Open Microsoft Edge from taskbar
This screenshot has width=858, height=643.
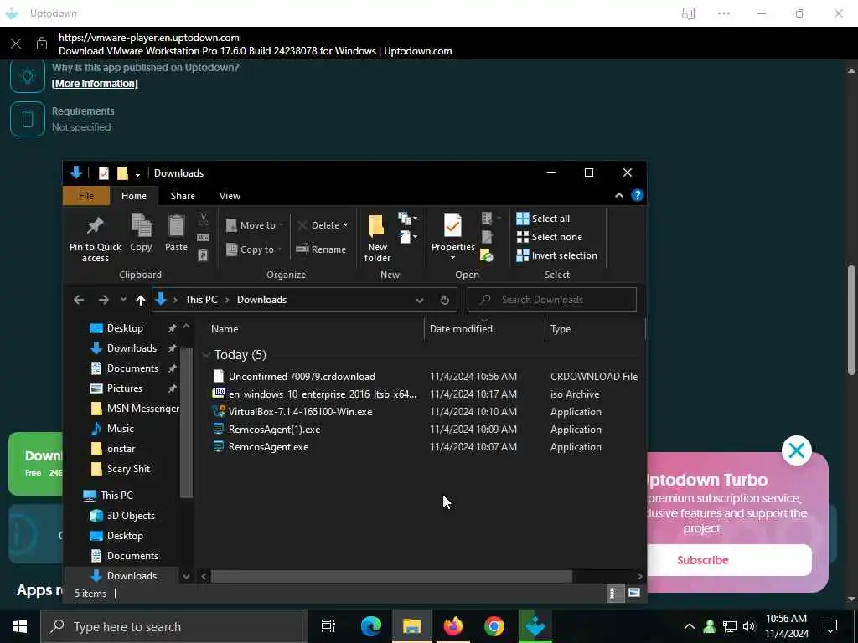click(x=371, y=626)
